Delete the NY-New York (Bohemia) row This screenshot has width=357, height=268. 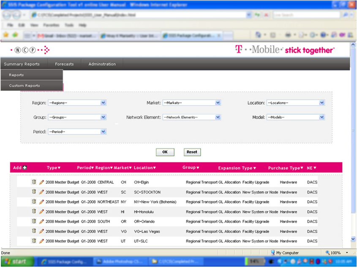point(34,202)
